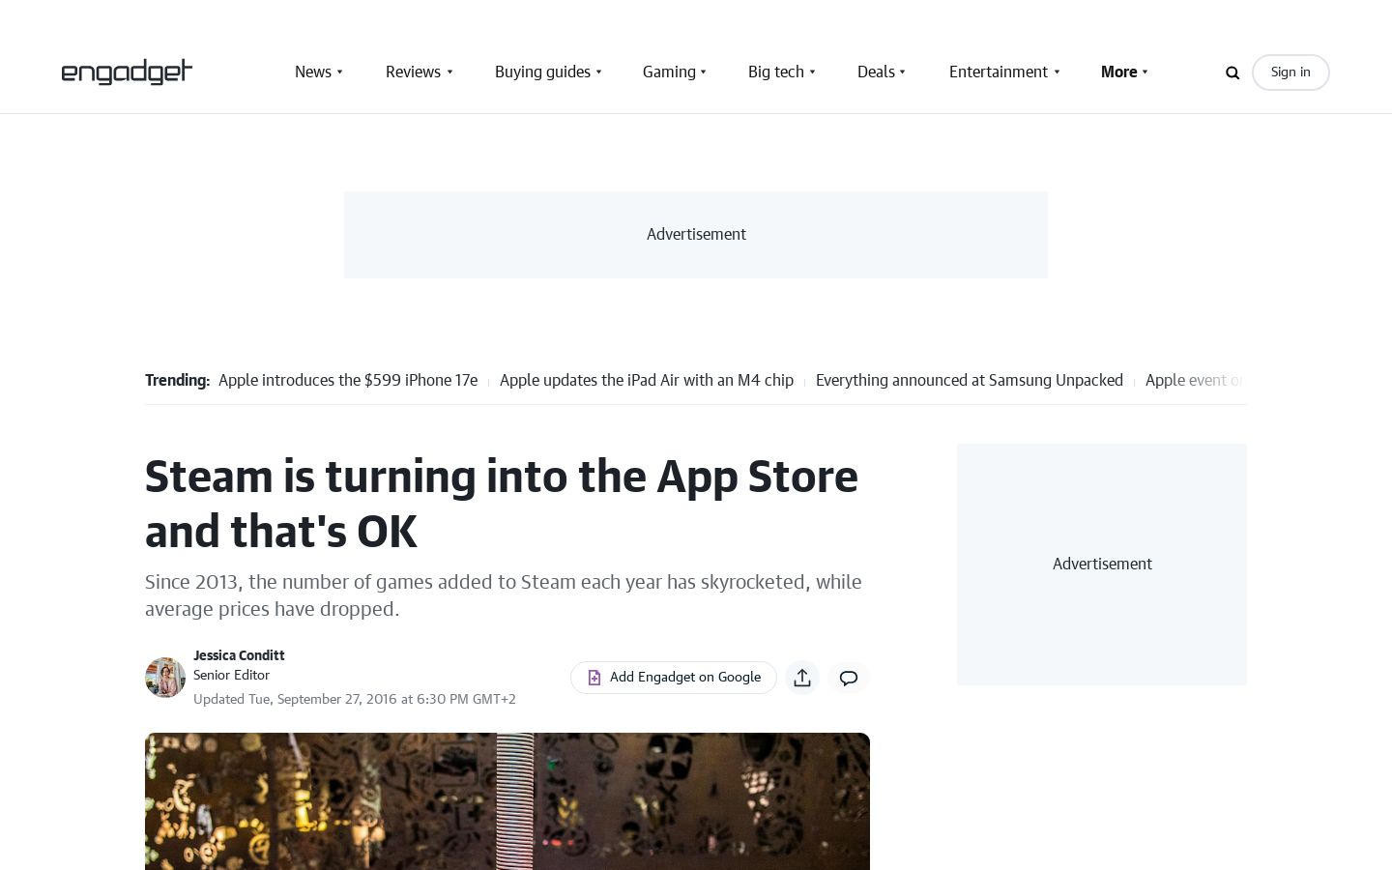The height and width of the screenshot is (870, 1392).
Task: Expand the Buying guides dropdown arrow
Action: tap(598, 72)
